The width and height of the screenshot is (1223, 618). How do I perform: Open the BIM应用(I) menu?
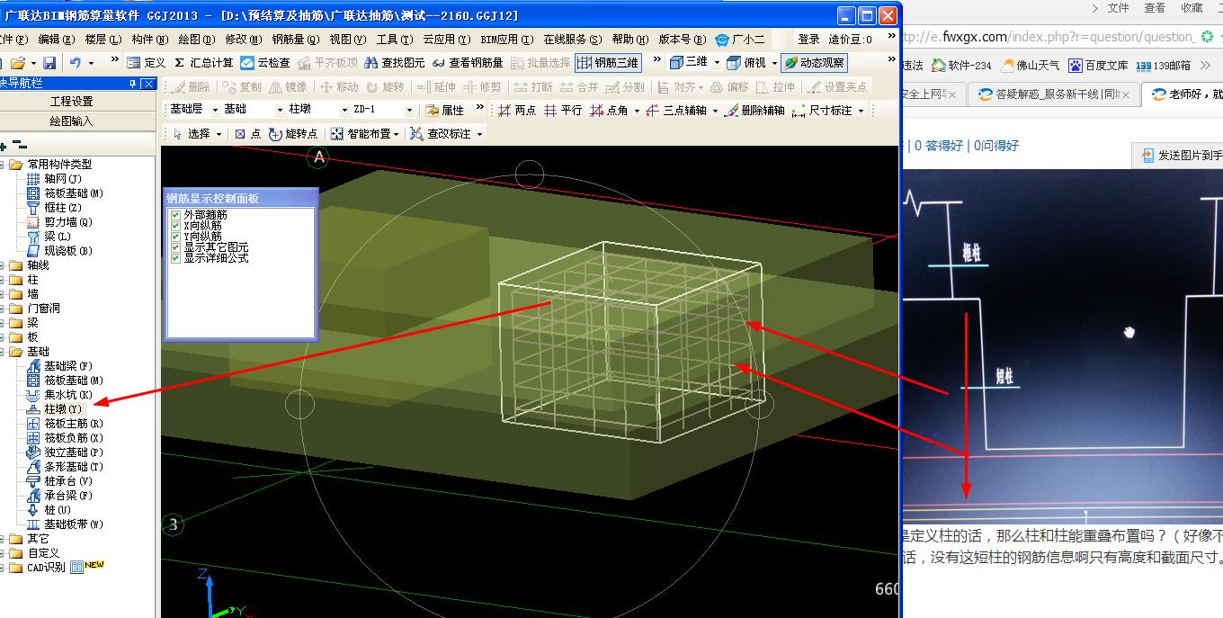(506, 40)
